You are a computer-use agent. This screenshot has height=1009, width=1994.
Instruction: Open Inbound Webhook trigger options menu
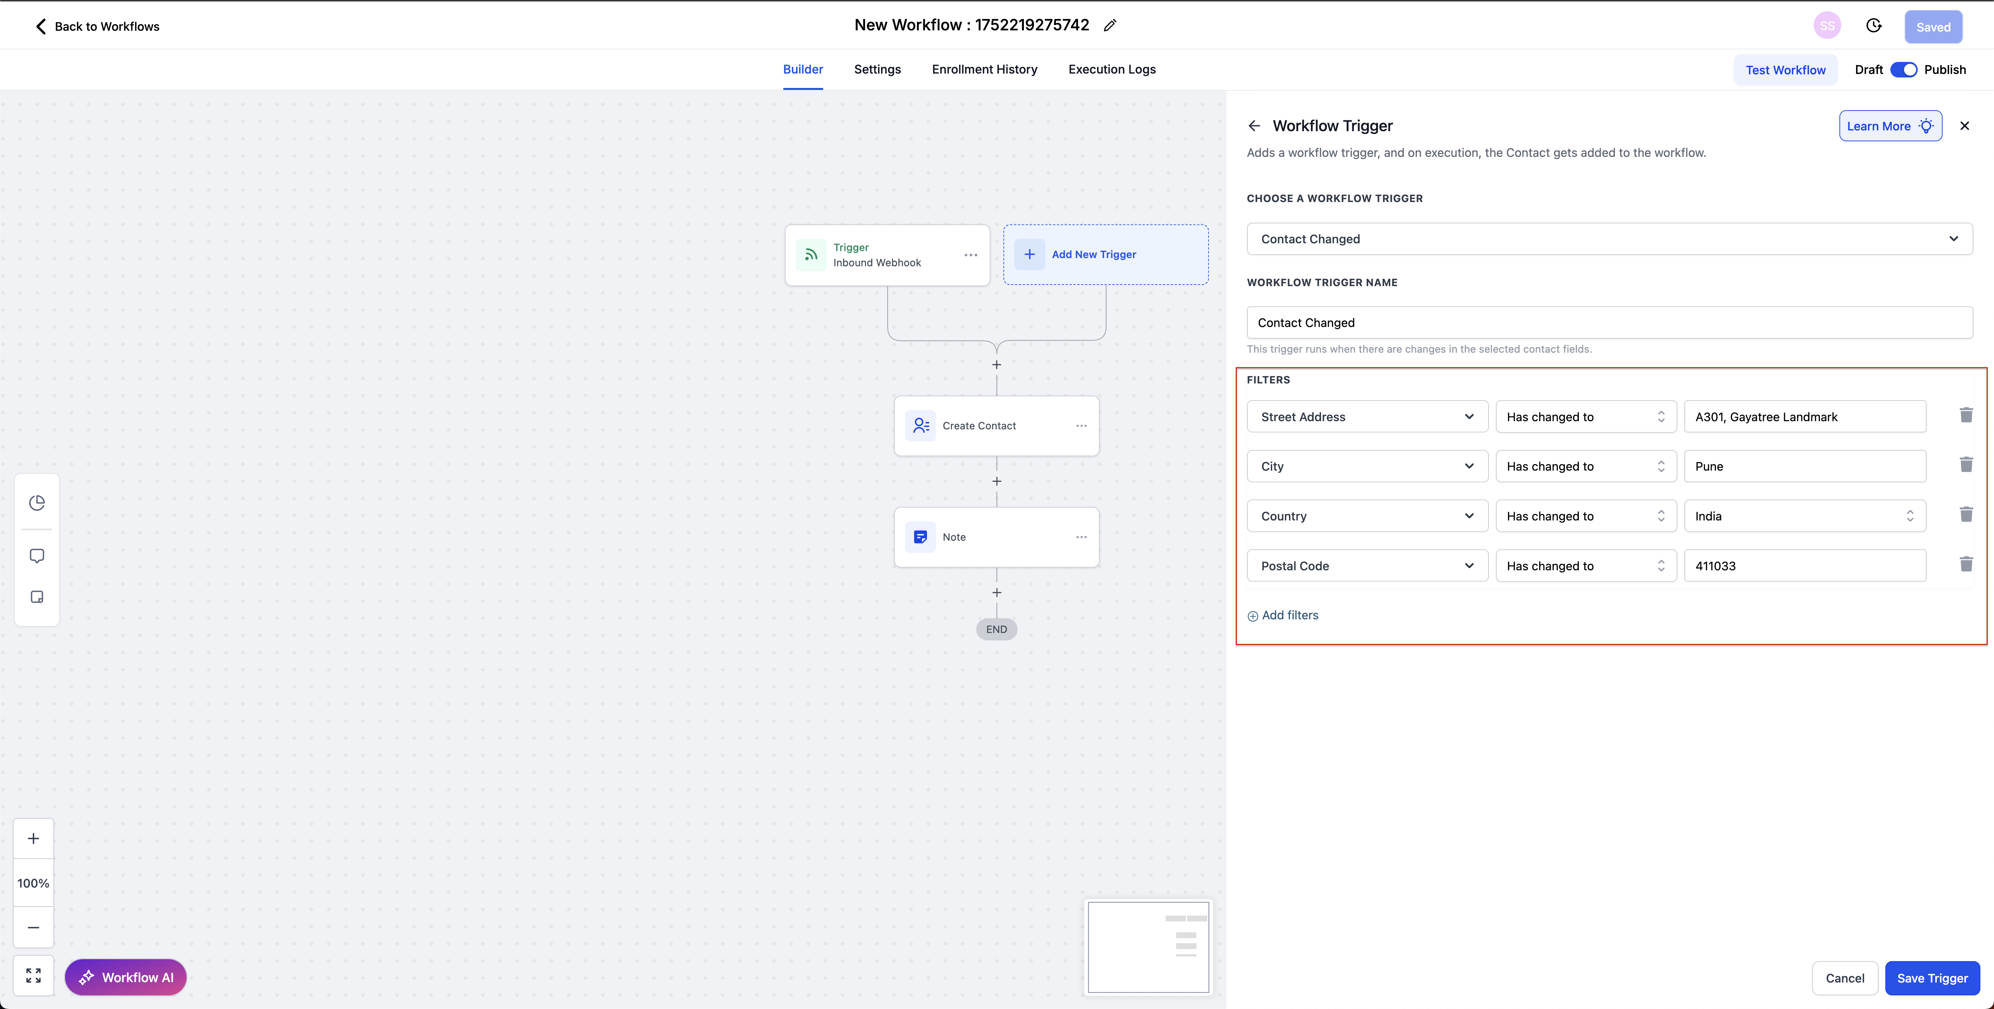tap(971, 255)
